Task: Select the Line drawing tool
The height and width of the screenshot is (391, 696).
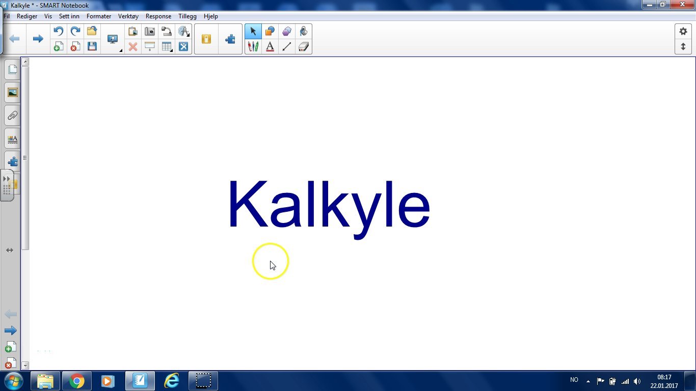Action: 286,46
